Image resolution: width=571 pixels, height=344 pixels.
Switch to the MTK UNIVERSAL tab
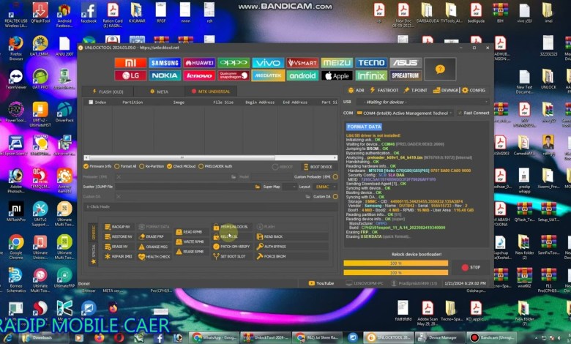click(x=211, y=91)
